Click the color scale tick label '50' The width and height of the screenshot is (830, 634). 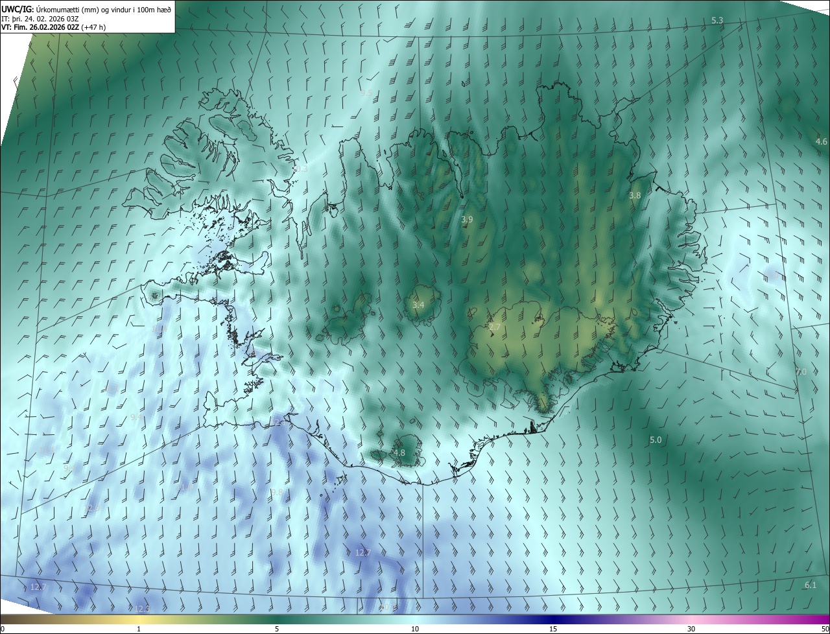click(824, 629)
